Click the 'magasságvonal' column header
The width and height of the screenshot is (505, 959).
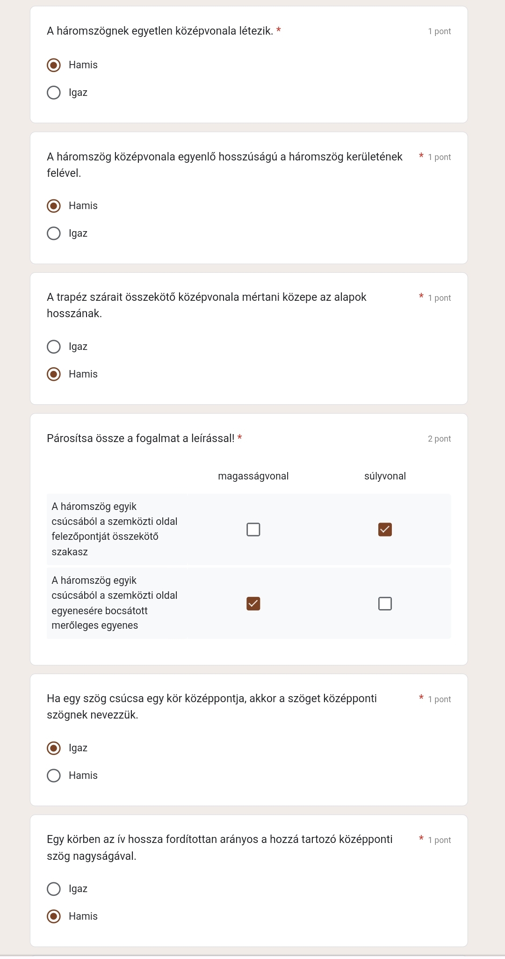click(x=253, y=476)
